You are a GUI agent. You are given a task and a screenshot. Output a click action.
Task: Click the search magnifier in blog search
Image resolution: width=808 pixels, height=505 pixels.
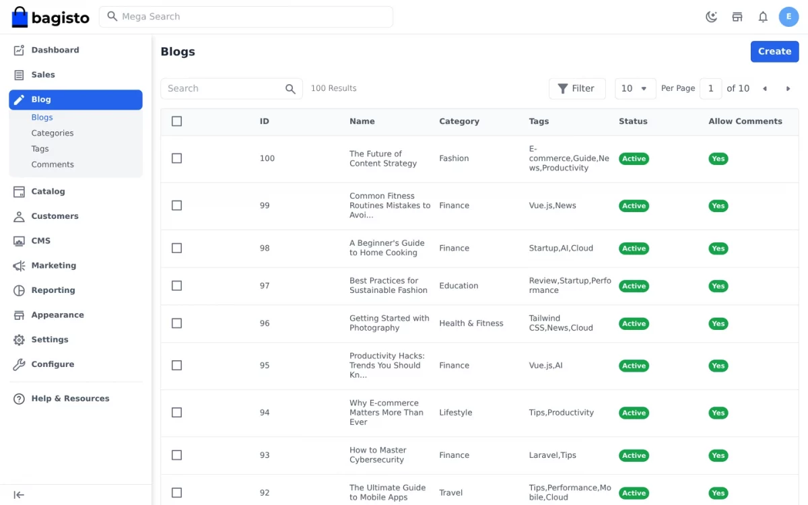[290, 89]
